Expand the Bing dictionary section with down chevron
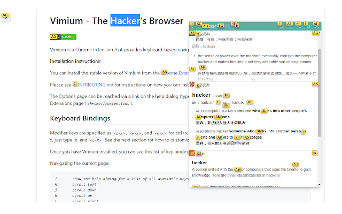 pyautogui.click(x=253, y=79)
